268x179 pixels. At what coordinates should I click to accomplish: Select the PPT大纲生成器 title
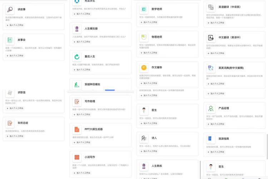(94, 129)
